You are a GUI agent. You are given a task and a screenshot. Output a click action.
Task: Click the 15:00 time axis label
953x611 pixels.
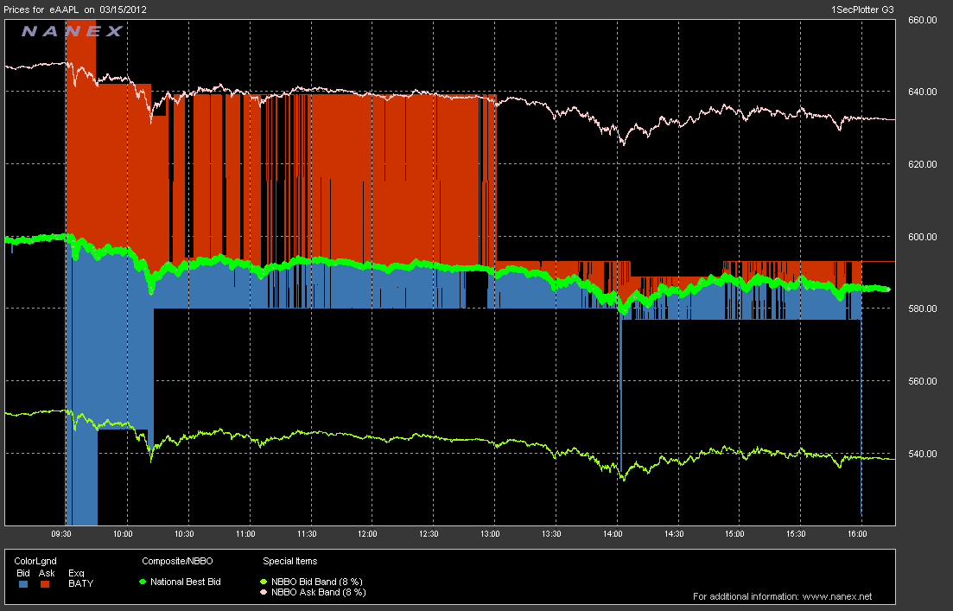[734, 534]
